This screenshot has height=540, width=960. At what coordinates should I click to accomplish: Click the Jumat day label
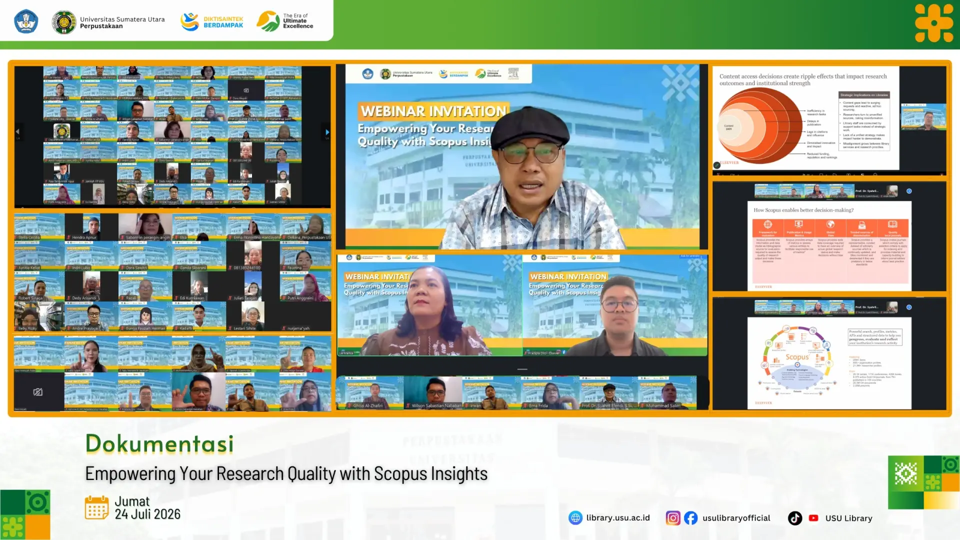pyautogui.click(x=132, y=501)
